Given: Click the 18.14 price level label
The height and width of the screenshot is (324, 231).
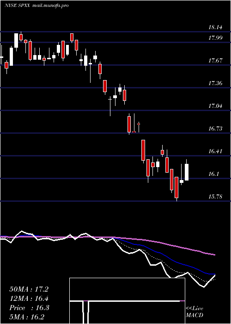Looking at the screenshot, I should click(215, 27).
